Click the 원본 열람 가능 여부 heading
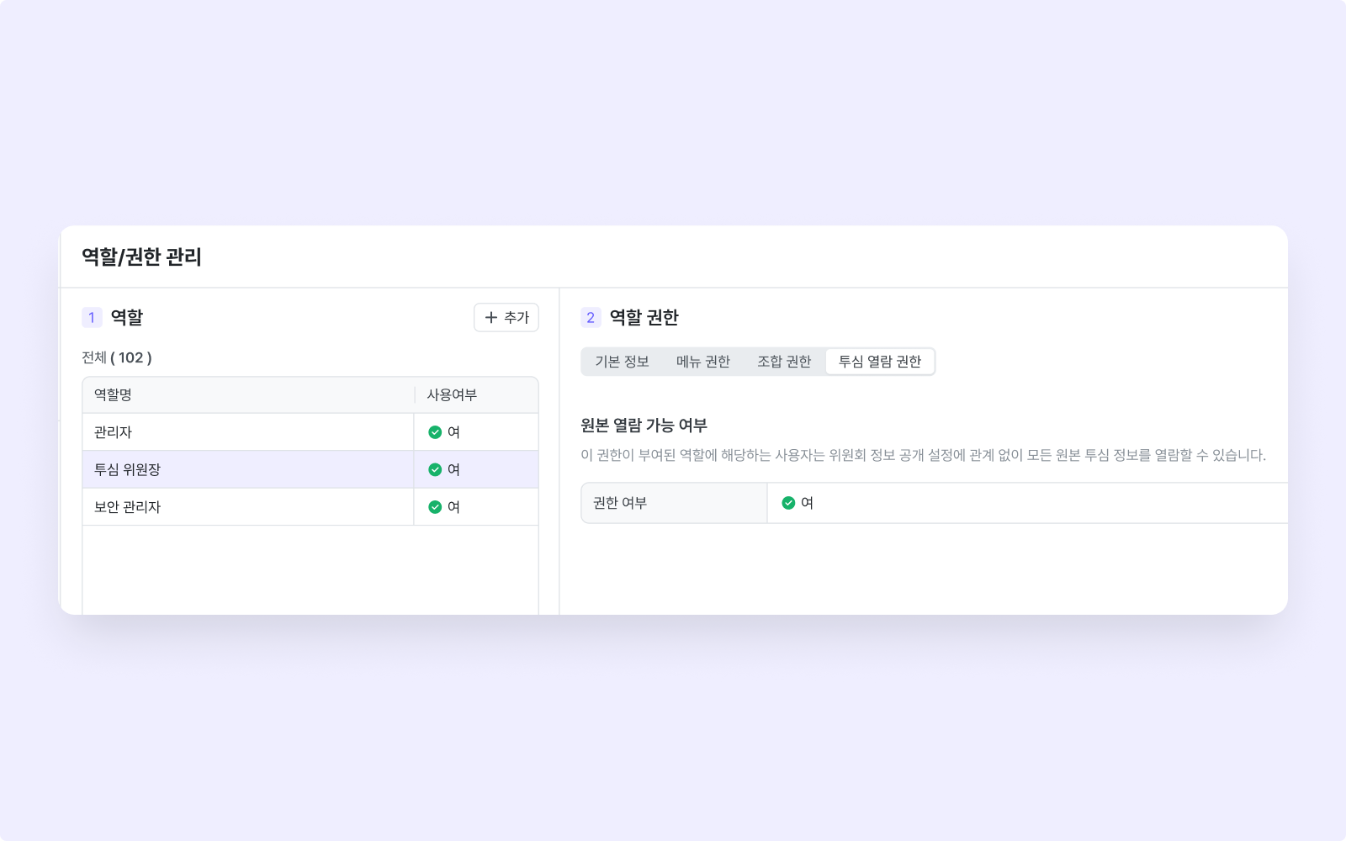The width and height of the screenshot is (1346, 841). 644,426
